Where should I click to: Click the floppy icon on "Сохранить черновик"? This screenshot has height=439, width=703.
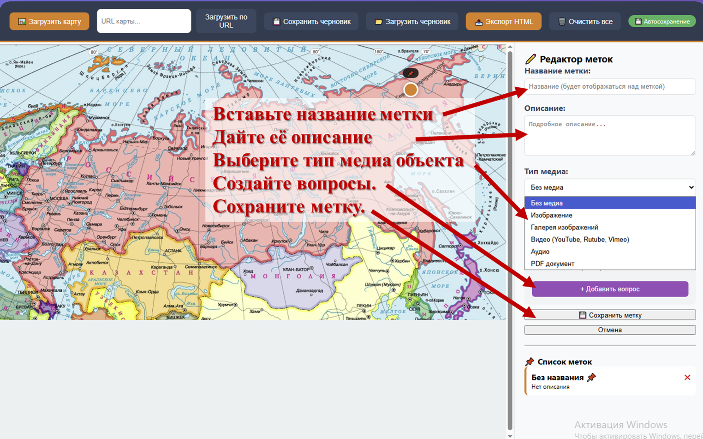click(276, 22)
